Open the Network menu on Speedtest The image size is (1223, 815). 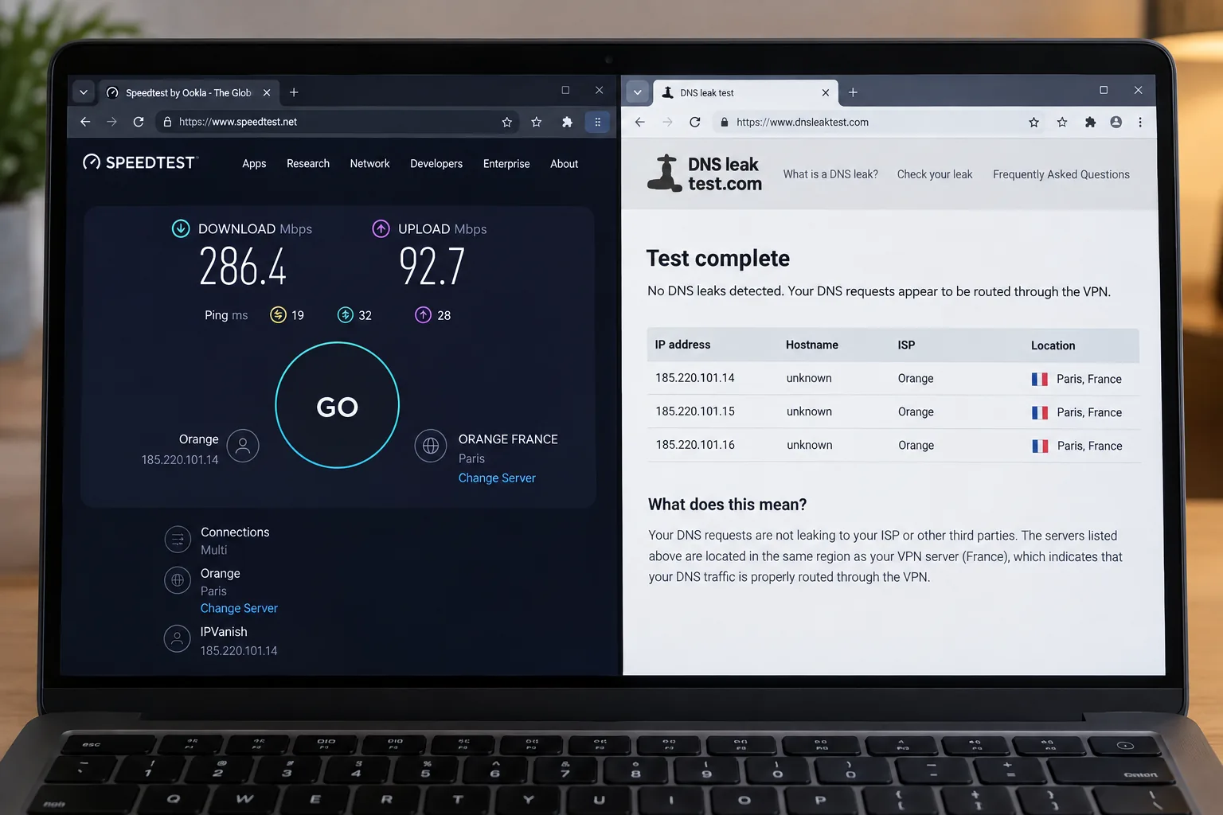[369, 163]
